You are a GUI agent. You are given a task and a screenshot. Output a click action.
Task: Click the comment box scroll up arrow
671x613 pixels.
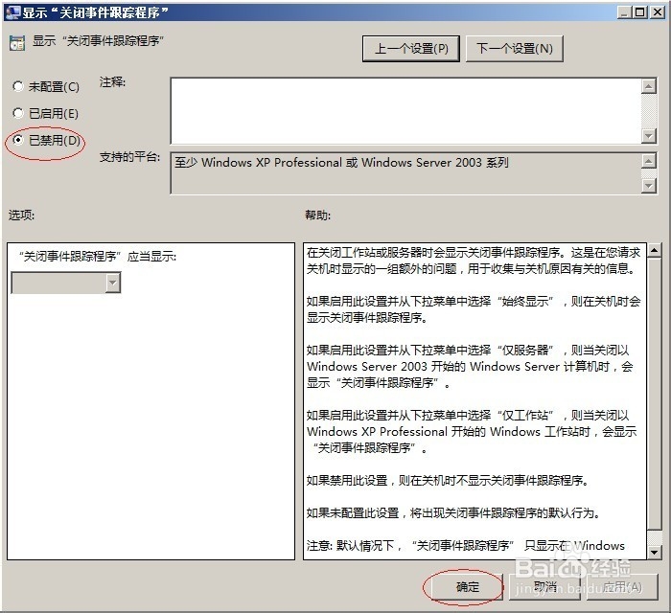click(x=649, y=86)
